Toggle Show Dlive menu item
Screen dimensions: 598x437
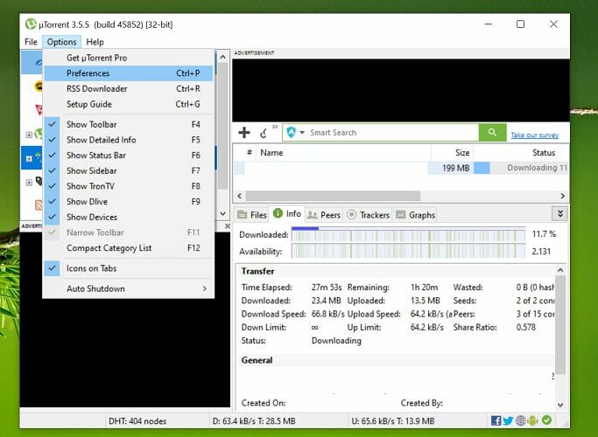point(129,201)
